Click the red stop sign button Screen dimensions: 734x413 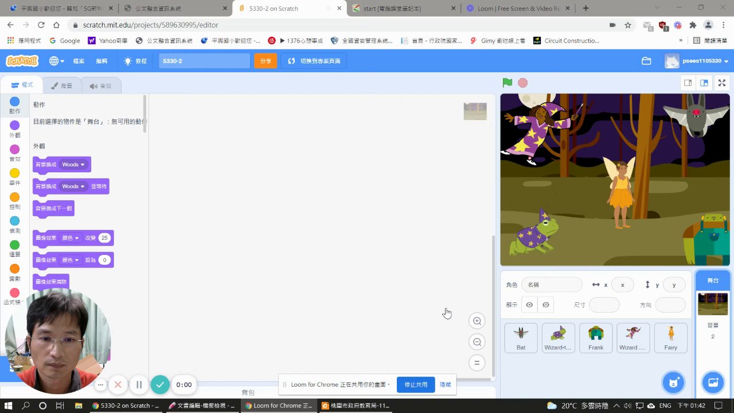tap(522, 83)
